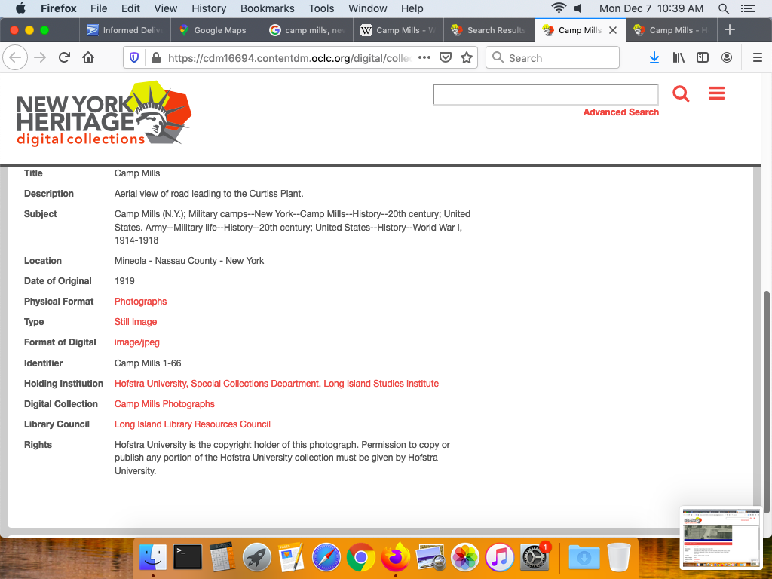Open the Firefox application hamburger menu
The height and width of the screenshot is (579, 772).
[x=758, y=58]
